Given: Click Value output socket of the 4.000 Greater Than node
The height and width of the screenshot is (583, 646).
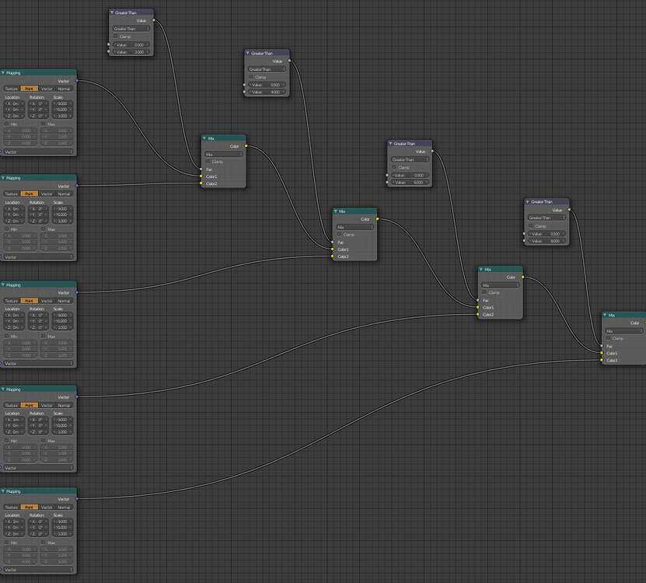Looking at the screenshot, I should tap(289, 61).
